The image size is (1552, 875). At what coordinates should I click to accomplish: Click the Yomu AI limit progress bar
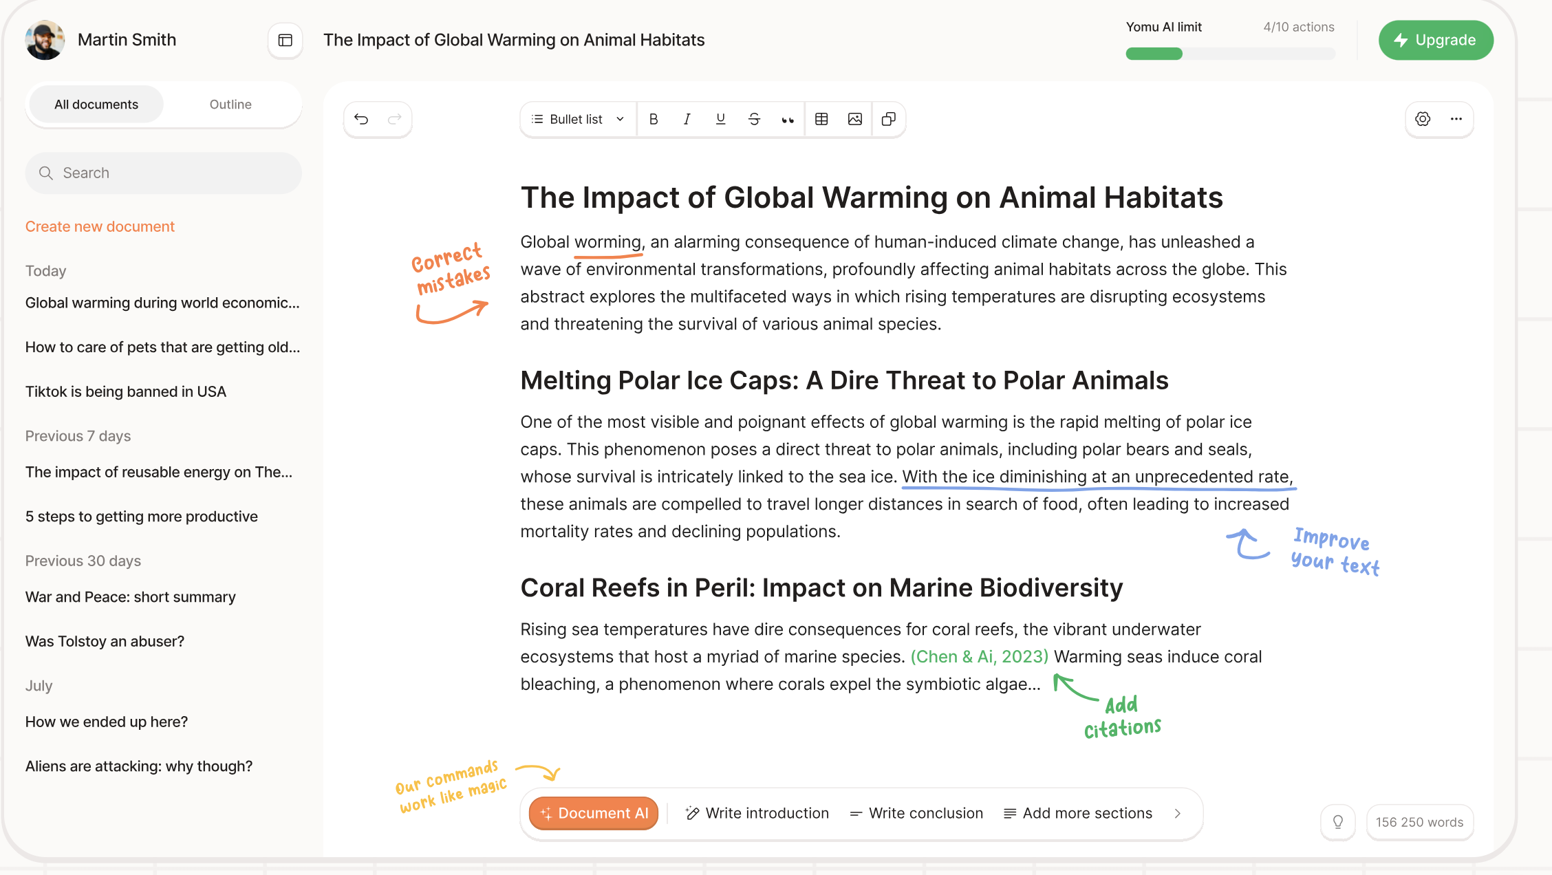point(1230,54)
